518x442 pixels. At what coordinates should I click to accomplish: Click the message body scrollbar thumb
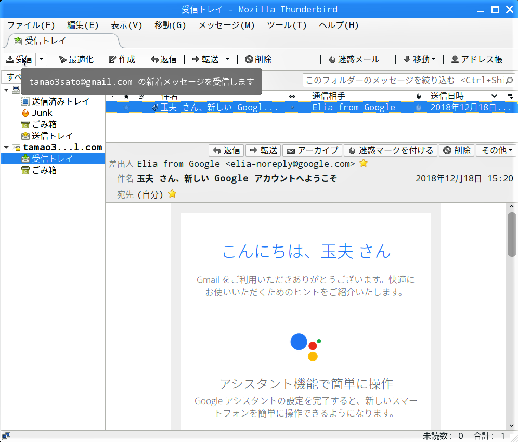[512, 234]
